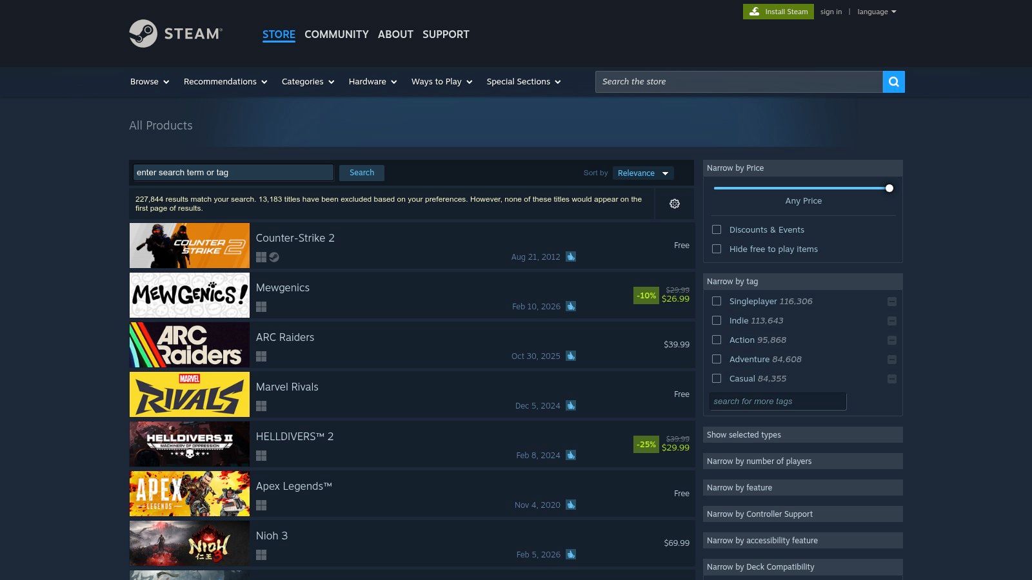Click the magnifying glass on the store search bar

click(x=893, y=82)
